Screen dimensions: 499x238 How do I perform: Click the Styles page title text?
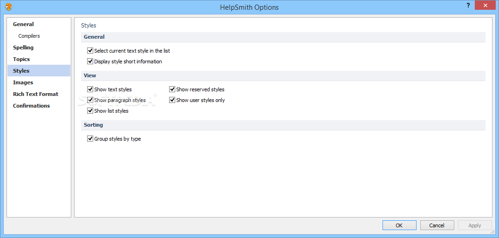coord(89,25)
